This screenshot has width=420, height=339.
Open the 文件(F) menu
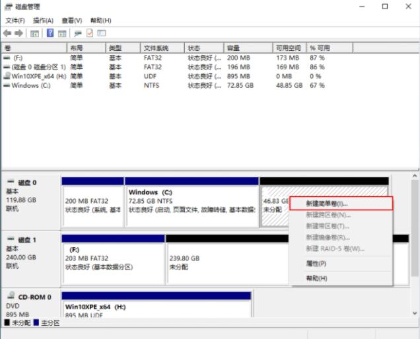pyautogui.click(x=15, y=20)
